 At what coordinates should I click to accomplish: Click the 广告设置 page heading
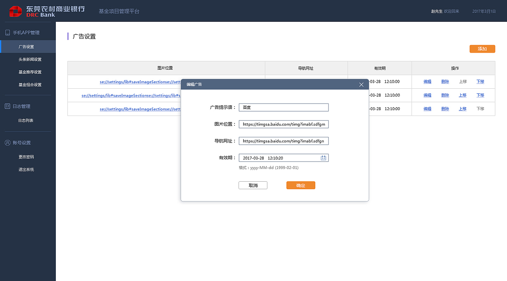click(x=84, y=36)
